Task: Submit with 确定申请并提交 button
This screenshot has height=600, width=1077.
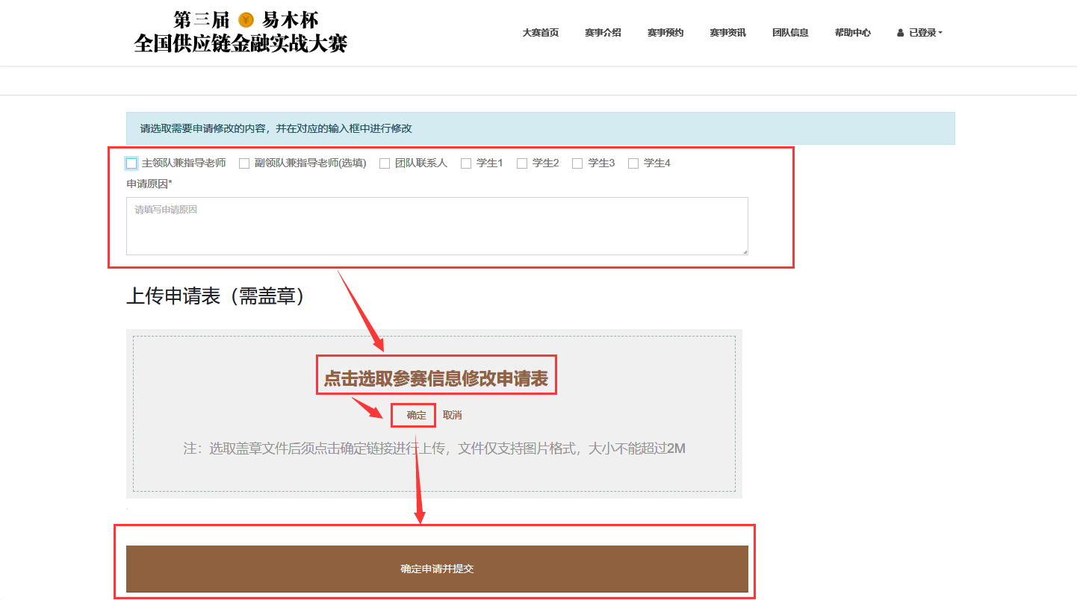Action: point(437,569)
